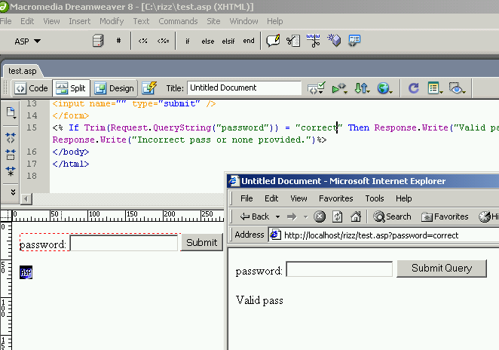
Task: Open the Commands menu in Dreamweaver
Action: (x=178, y=21)
